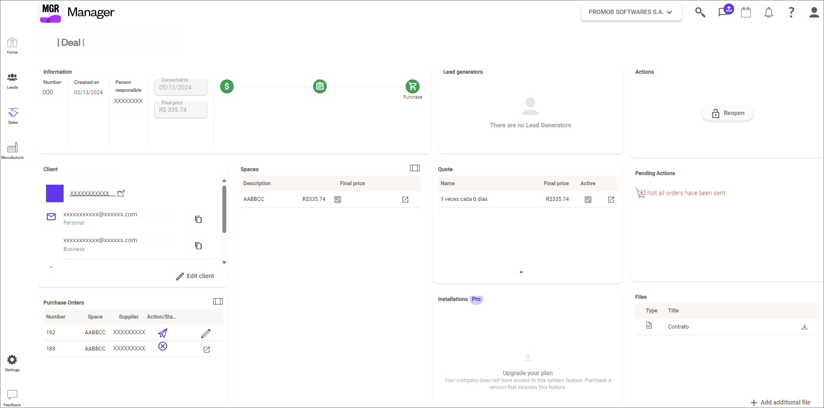Go to Sales in the sidebar

pyautogui.click(x=13, y=116)
